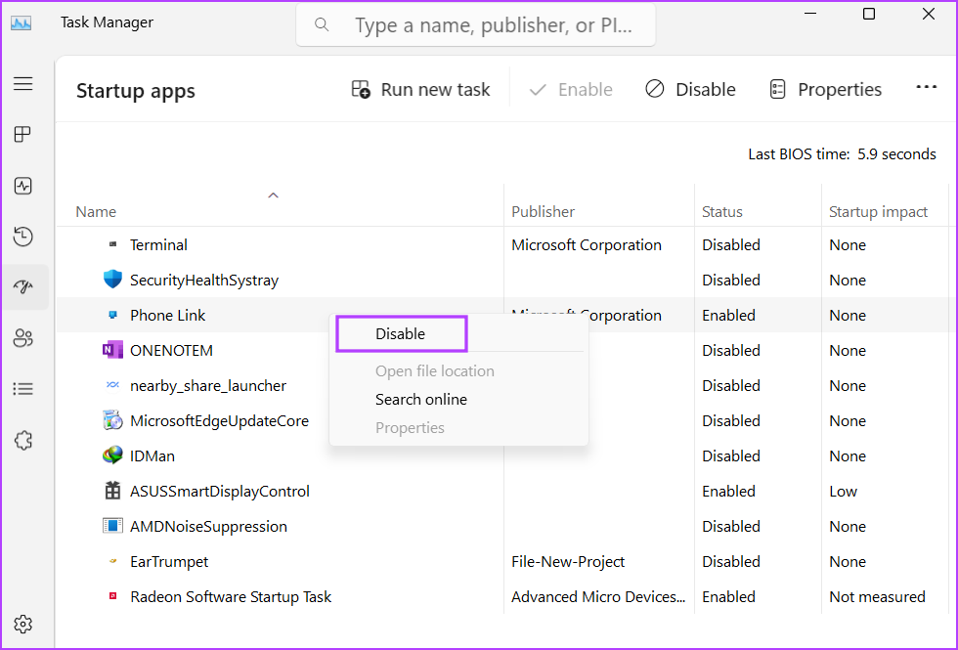Viewport: 958px width, 650px height.
Task: Click the Advanced Micro Devices publisher cell
Action: 598,597
